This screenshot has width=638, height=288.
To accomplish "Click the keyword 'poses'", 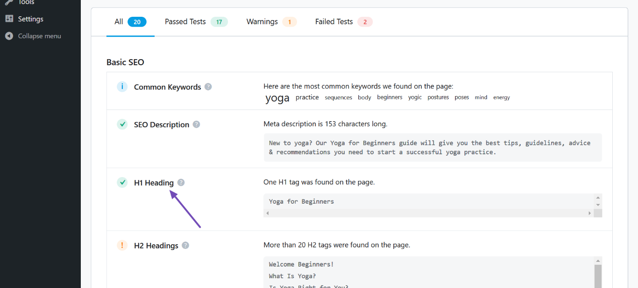I will click(462, 97).
